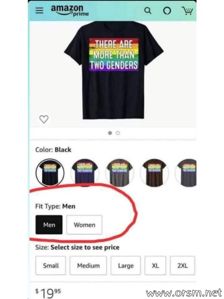Select the Men fit type
224x299 pixels.
(x=49, y=225)
